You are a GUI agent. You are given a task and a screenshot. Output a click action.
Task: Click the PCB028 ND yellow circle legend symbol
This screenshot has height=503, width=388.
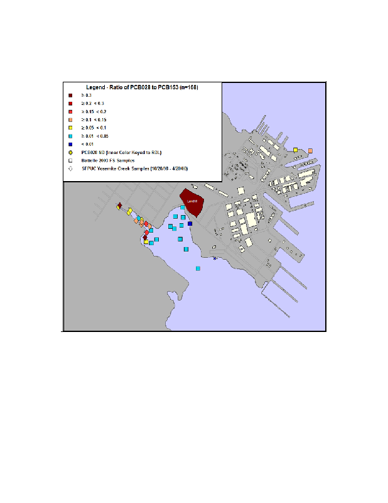[70, 152]
